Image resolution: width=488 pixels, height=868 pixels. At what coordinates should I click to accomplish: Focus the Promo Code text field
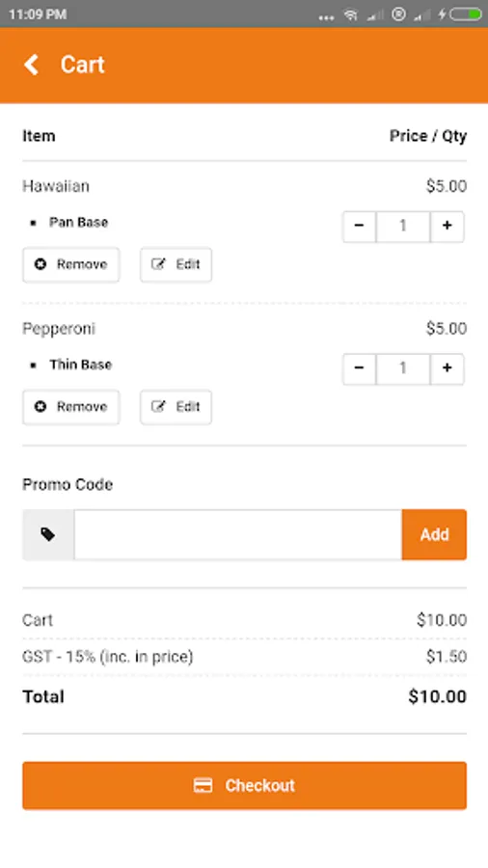tap(238, 534)
